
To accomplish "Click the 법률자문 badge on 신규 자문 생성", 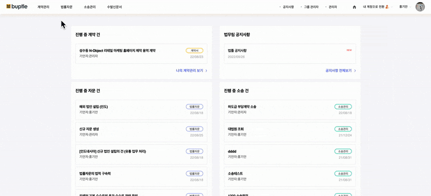I will 194,129.
